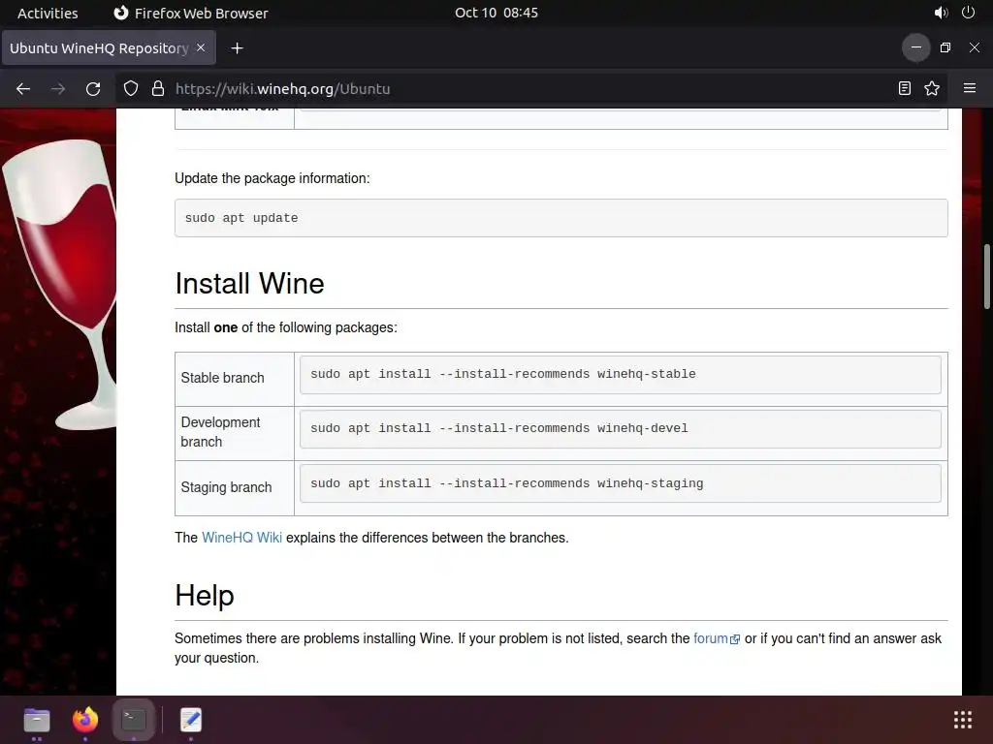993x744 pixels.
Task: Restore the Firefox window size
Action: point(945,47)
